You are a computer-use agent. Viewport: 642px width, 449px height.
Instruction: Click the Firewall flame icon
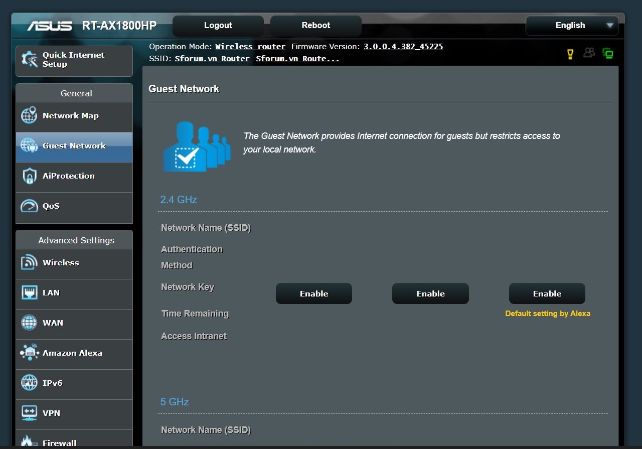pyautogui.click(x=29, y=441)
